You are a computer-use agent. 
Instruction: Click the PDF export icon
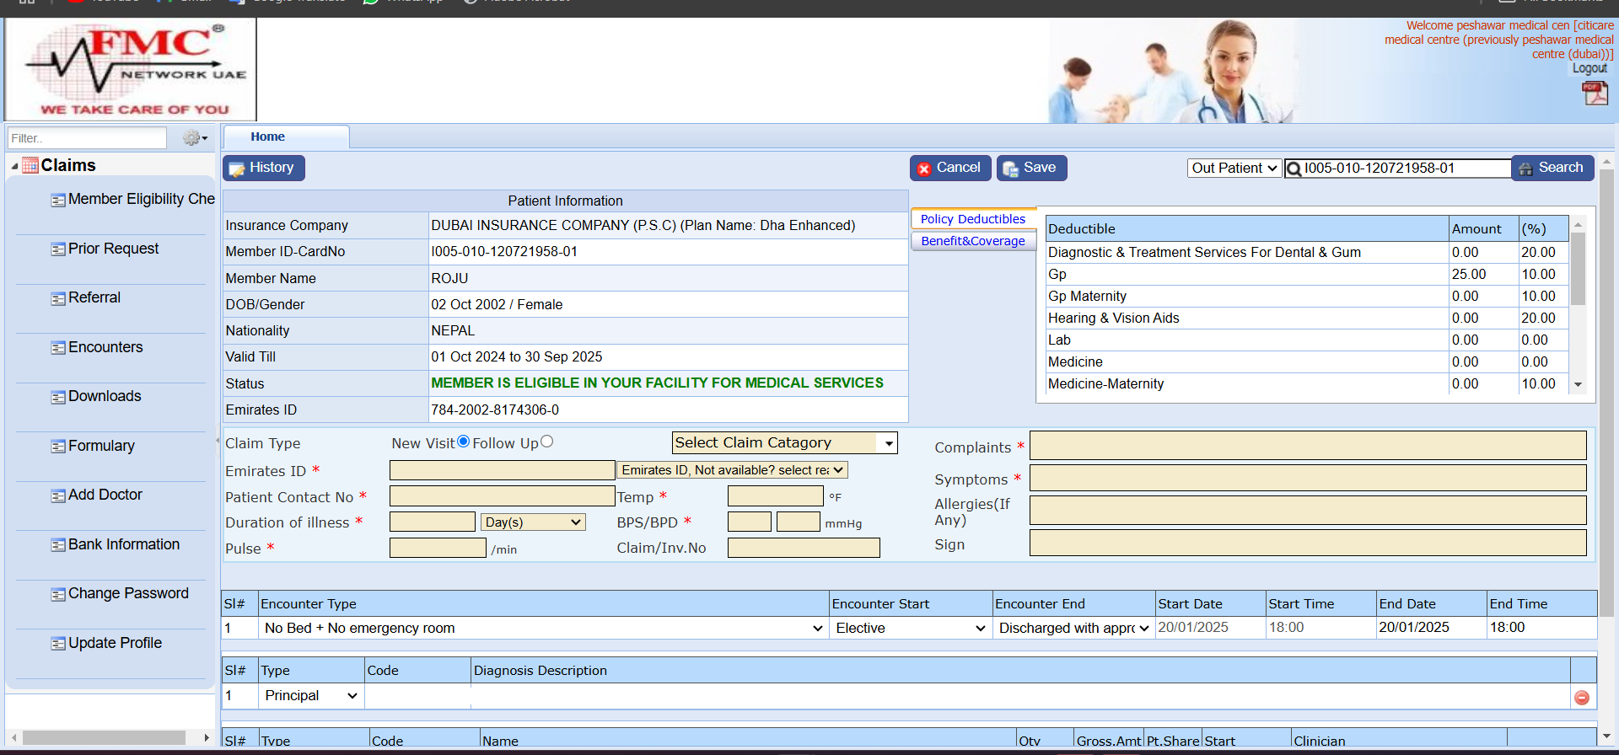[x=1595, y=93]
